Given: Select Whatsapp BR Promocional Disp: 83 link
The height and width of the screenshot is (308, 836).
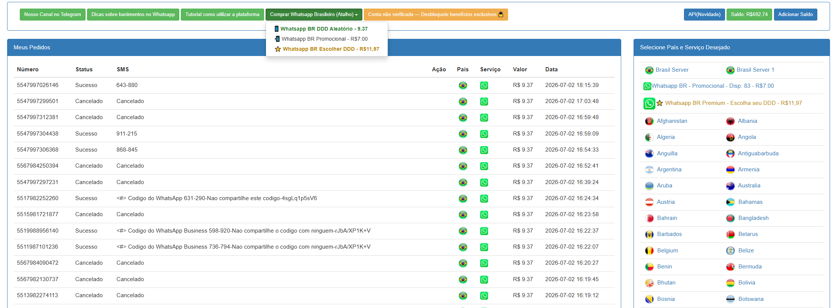Looking at the screenshot, I should point(713,86).
